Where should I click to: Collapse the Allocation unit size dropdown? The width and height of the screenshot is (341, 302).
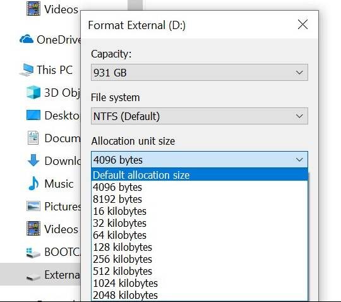click(x=199, y=160)
